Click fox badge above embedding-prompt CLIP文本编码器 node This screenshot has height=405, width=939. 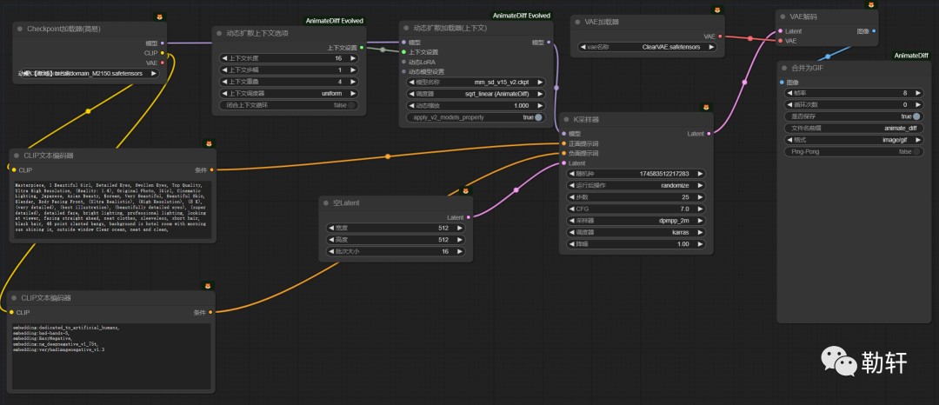(209, 285)
